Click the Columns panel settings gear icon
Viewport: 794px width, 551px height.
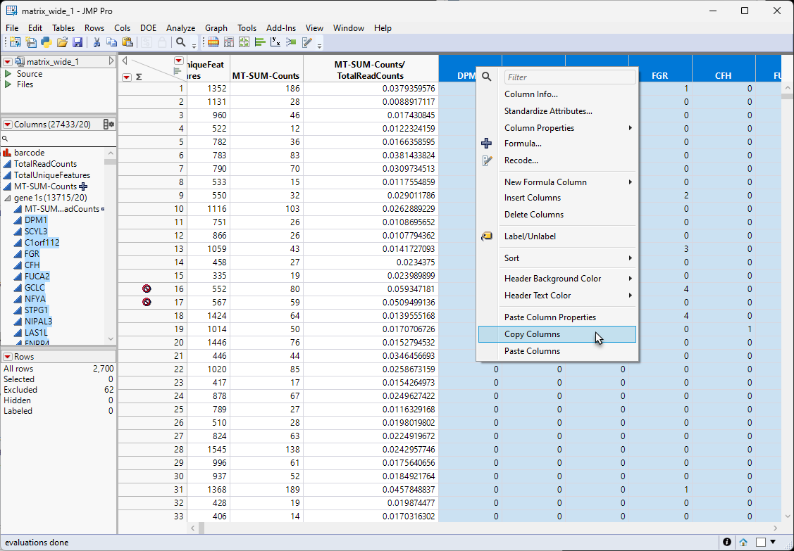coord(108,125)
